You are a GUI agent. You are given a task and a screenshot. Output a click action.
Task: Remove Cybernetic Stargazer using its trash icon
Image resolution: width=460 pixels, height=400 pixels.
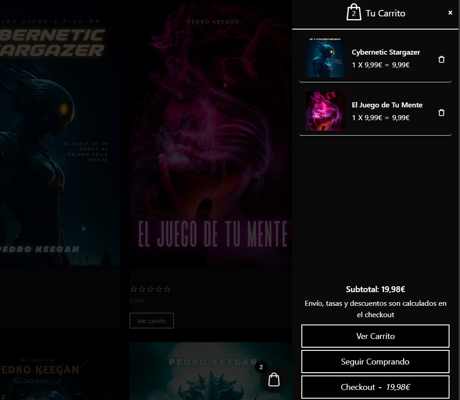[441, 59]
